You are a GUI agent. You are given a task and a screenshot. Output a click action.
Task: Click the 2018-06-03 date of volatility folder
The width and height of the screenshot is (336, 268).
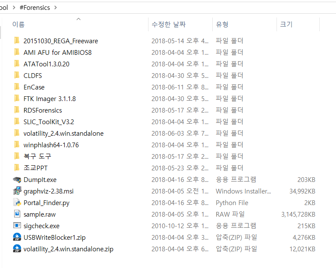pos(180,133)
